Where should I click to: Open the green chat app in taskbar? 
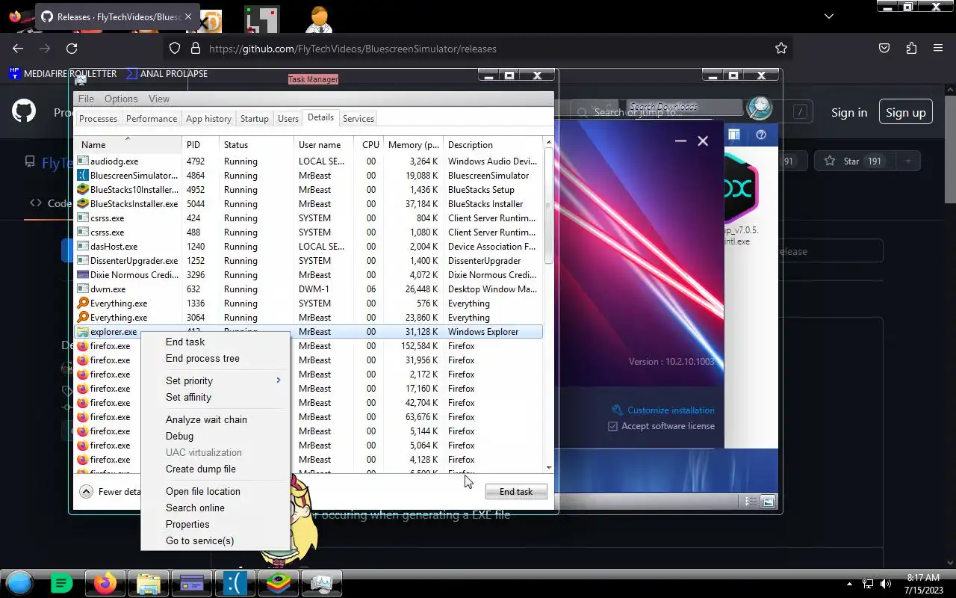[x=62, y=583]
